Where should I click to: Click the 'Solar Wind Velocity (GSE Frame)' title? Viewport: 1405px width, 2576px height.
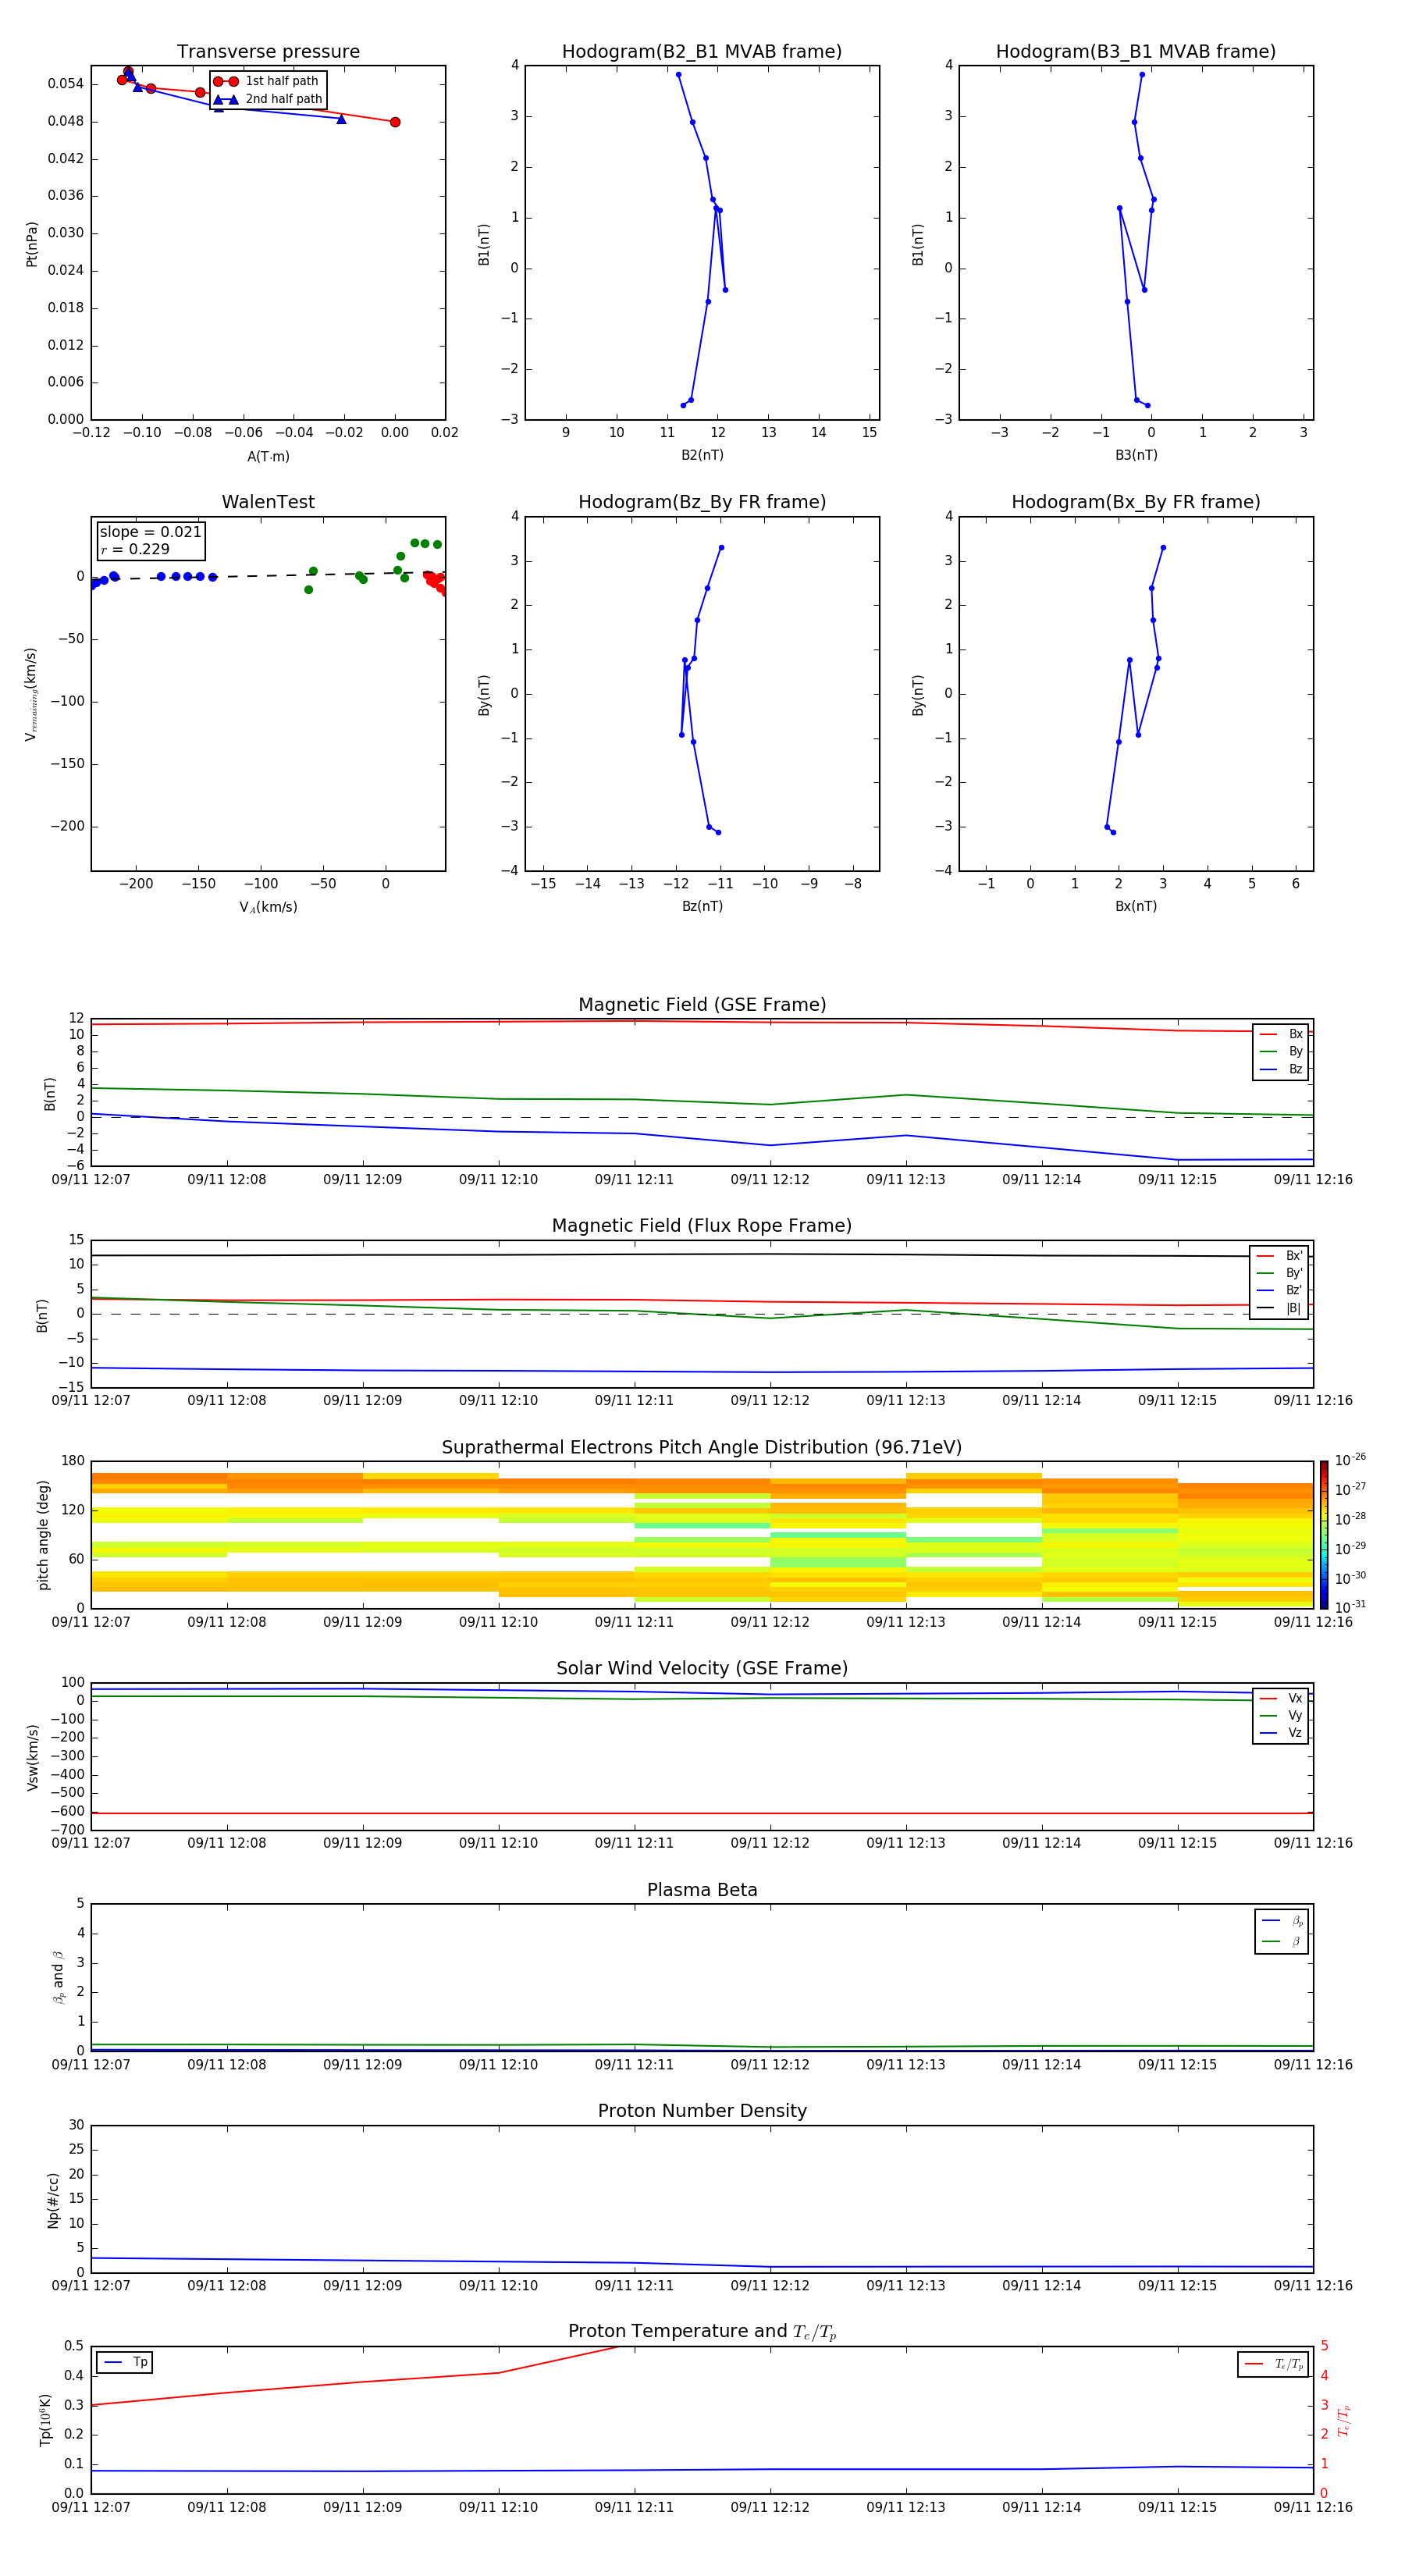[702, 1669]
